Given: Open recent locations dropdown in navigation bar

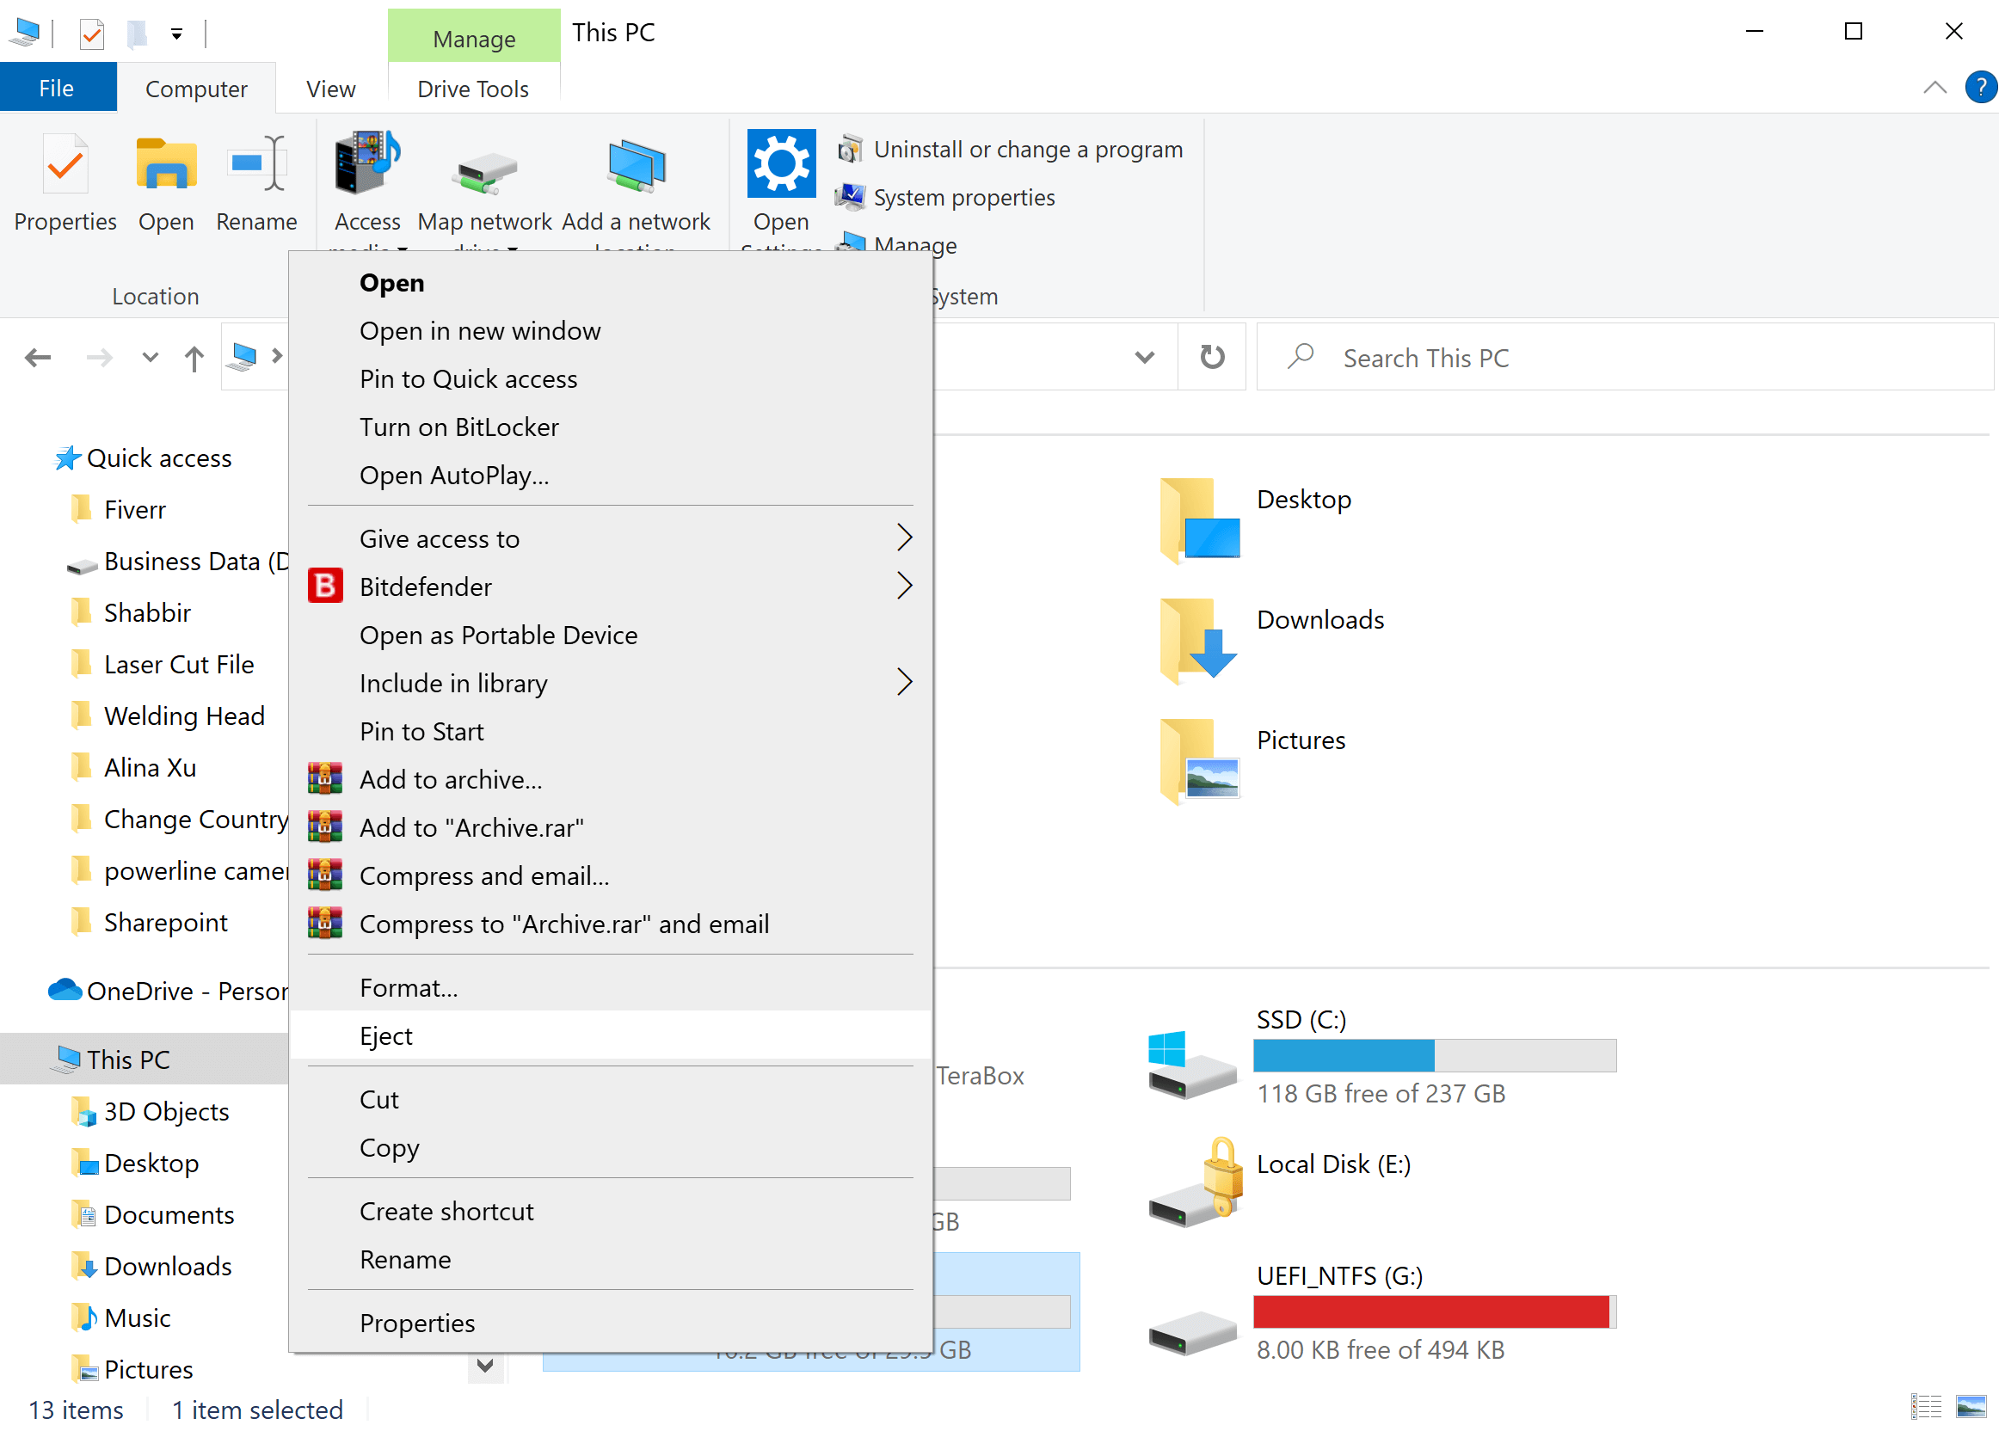Looking at the screenshot, I should [x=149, y=357].
